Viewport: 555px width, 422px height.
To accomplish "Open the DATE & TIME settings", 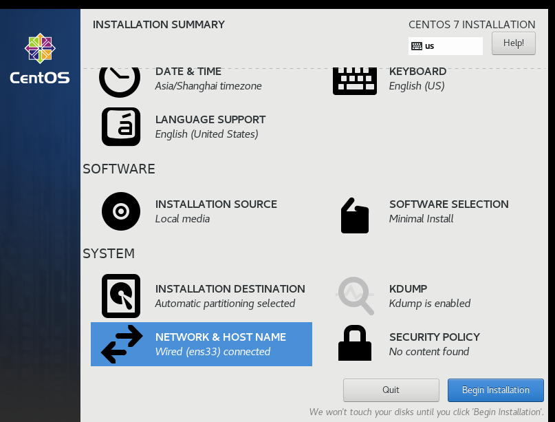I will tap(188, 71).
